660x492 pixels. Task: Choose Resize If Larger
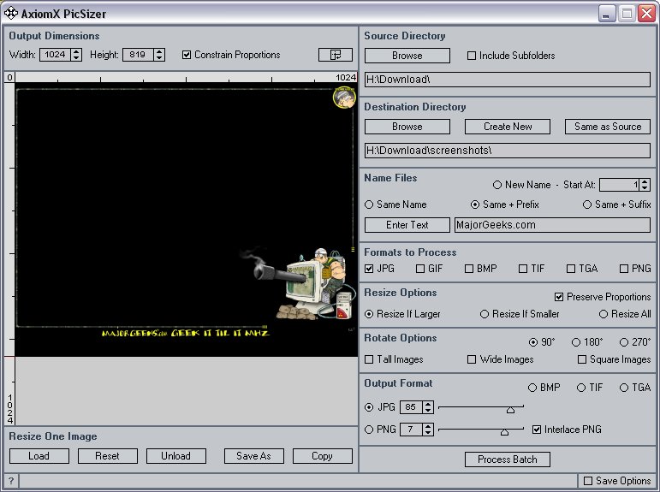click(369, 314)
